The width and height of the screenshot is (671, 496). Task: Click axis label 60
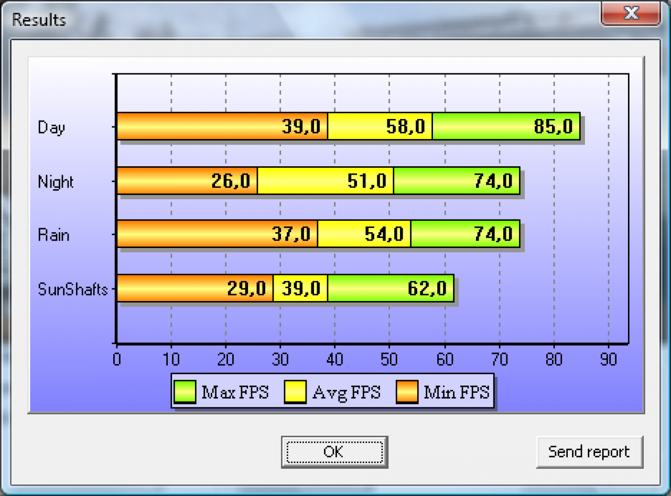coord(445,359)
